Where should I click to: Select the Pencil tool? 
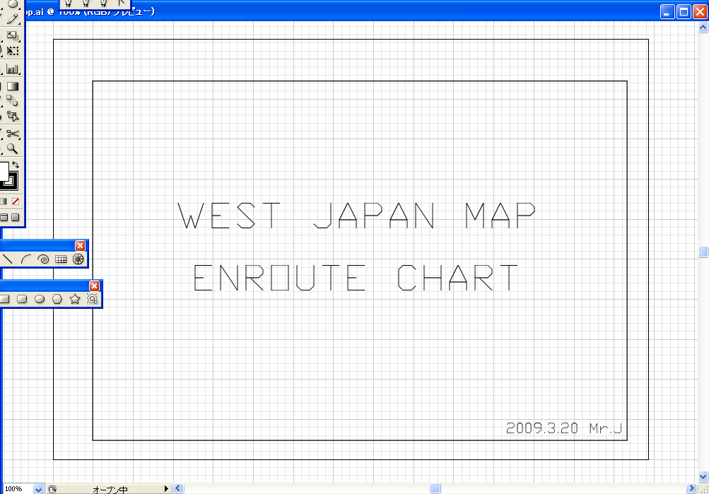(x=13, y=19)
